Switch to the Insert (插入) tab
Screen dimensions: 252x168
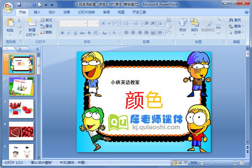pos(37,12)
